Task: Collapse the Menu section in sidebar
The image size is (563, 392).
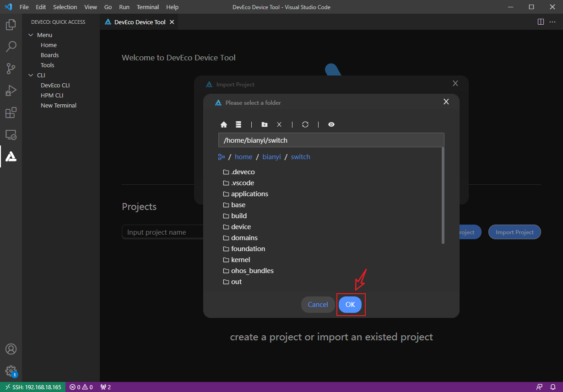Action: [31, 35]
